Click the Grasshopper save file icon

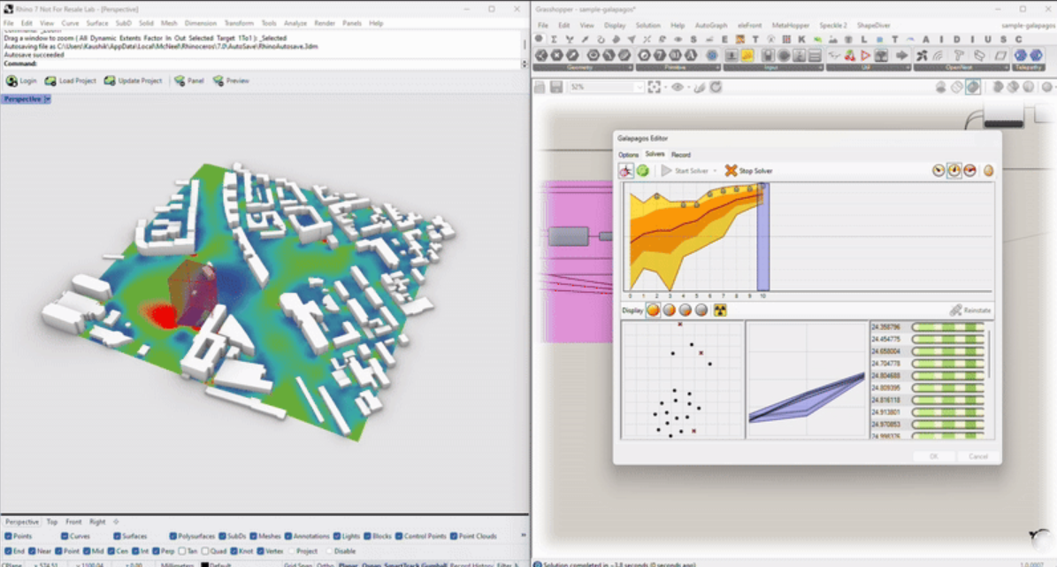(556, 87)
